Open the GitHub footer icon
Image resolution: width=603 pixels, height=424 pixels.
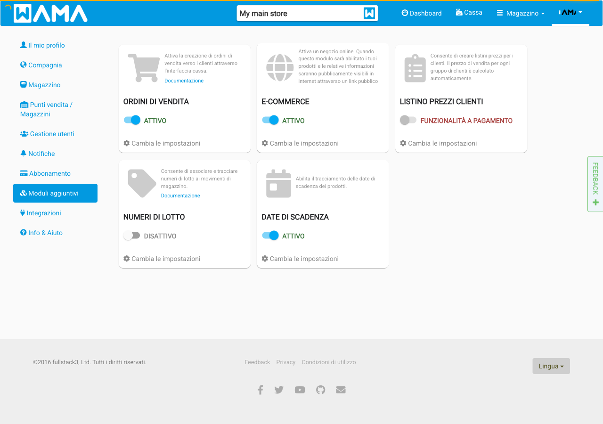point(320,390)
